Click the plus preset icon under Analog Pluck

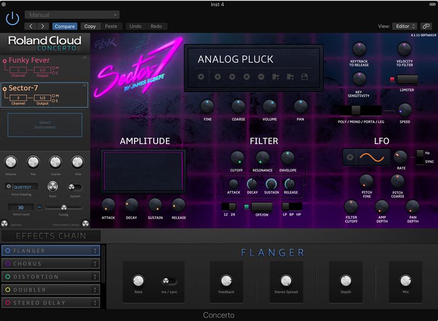click(246, 77)
